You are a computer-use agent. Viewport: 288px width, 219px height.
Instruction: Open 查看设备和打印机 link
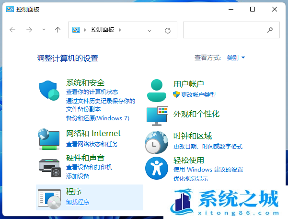(x=89, y=167)
